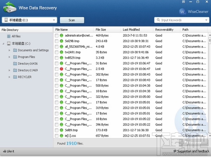Click the Wise Data Recovery logo icon
Screen dimensions: 211x158
(10, 7)
